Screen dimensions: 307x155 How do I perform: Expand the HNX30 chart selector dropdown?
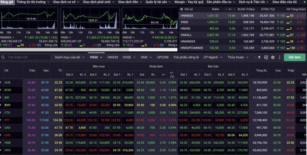[134, 37]
